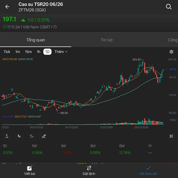Expand chart to fullscreen icon

pos(171,136)
